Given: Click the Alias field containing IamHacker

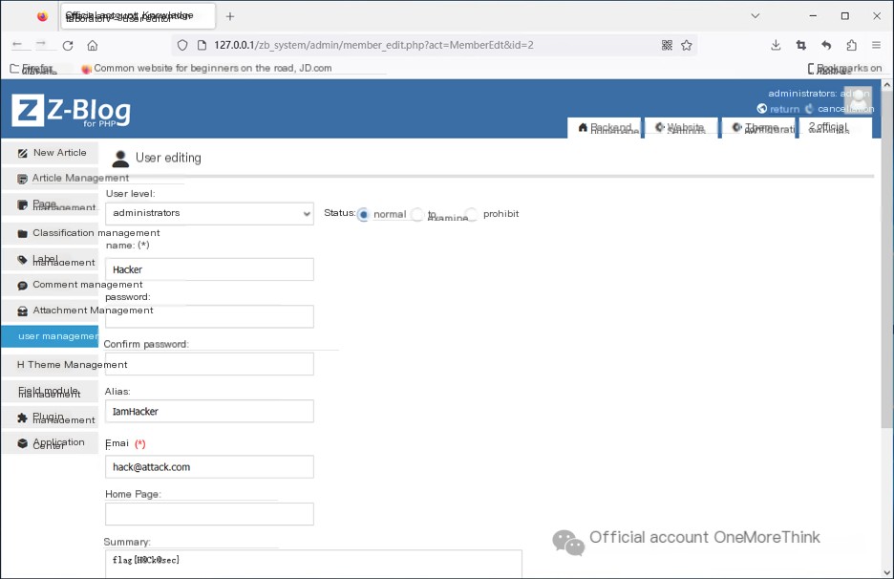Looking at the screenshot, I should [209, 411].
